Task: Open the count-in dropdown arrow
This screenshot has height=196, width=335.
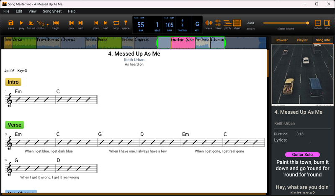Action: click(47, 25)
